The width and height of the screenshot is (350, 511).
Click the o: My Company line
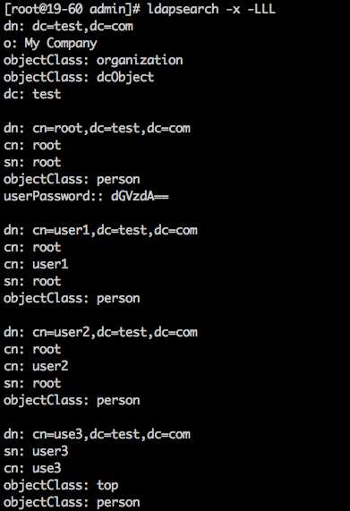pyautogui.click(x=50, y=44)
